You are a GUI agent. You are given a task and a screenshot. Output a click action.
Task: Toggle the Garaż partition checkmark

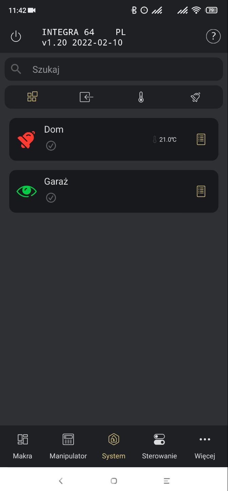pos(51,198)
